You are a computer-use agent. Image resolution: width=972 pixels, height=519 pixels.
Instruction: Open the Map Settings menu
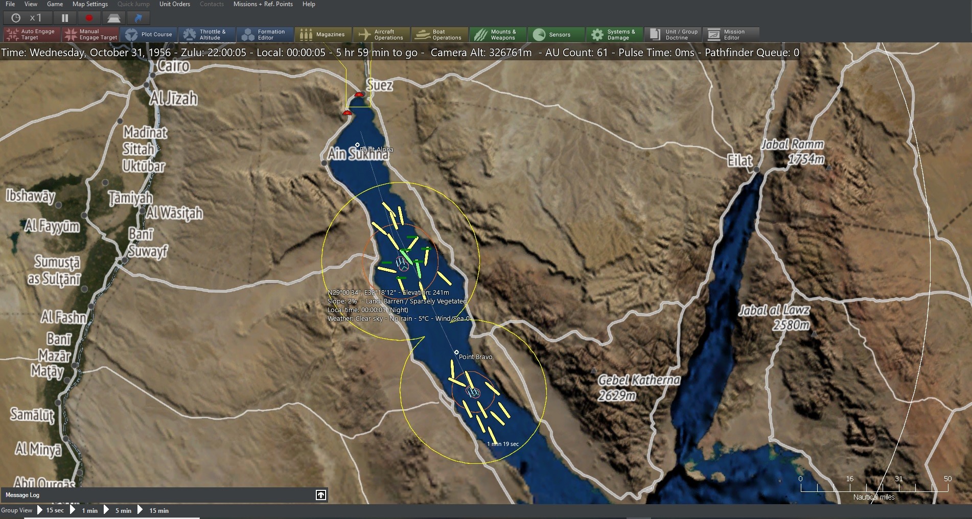[89, 4]
